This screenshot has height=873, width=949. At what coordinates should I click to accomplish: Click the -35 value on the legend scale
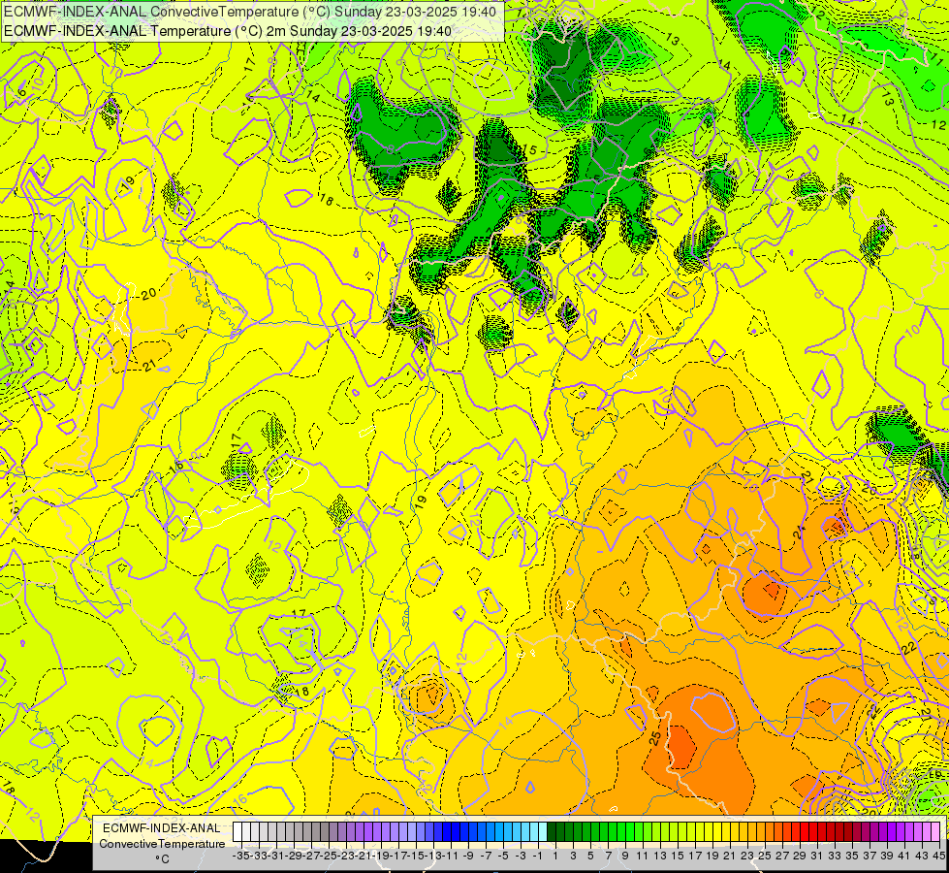(x=240, y=857)
